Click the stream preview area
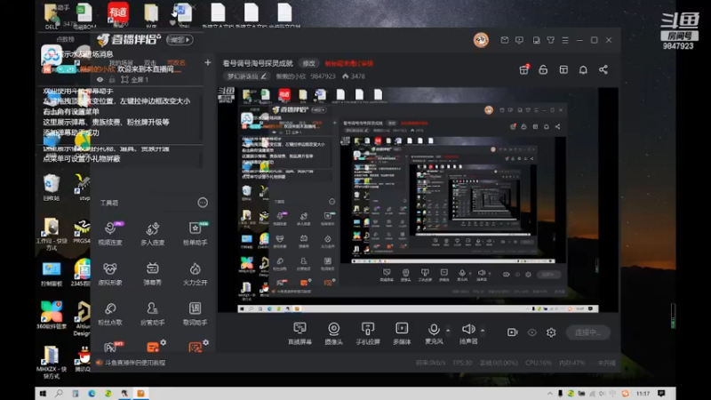Image resolution: width=711 pixels, height=400 pixels. click(x=418, y=199)
